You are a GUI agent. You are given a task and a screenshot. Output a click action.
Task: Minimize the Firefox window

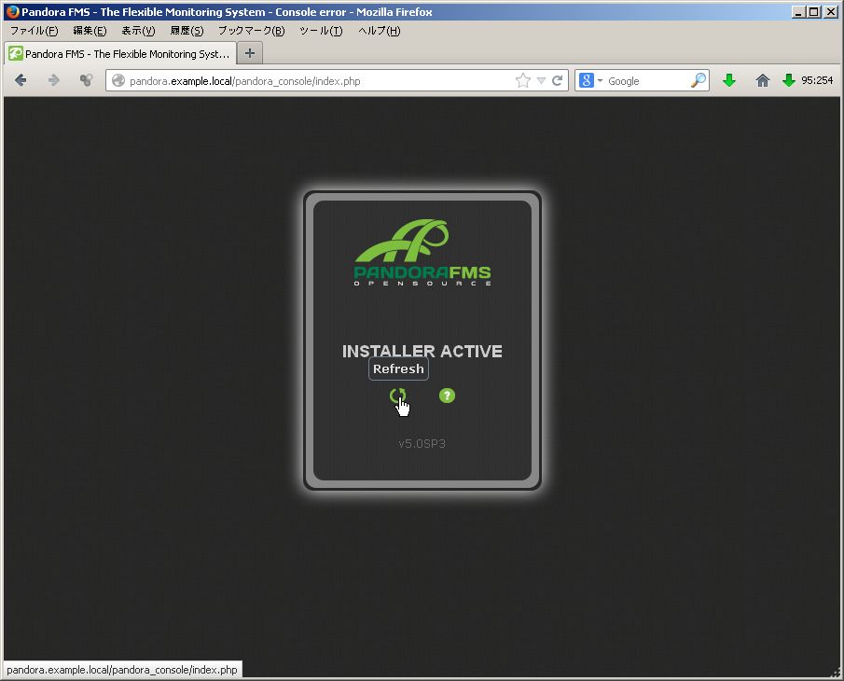click(799, 12)
